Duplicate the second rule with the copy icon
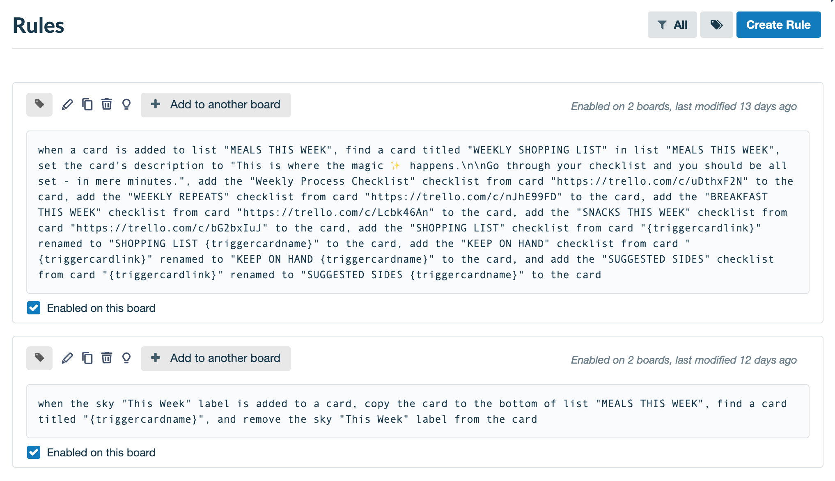The image size is (835, 481). click(87, 358)
